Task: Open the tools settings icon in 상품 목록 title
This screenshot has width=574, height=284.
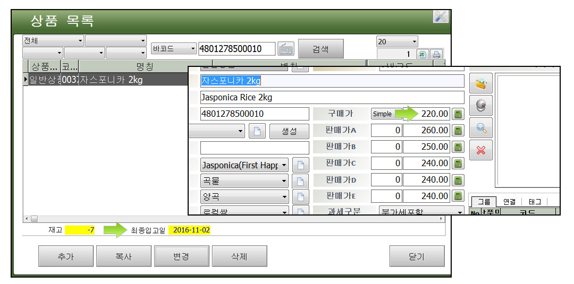Action: click(441, 16)
